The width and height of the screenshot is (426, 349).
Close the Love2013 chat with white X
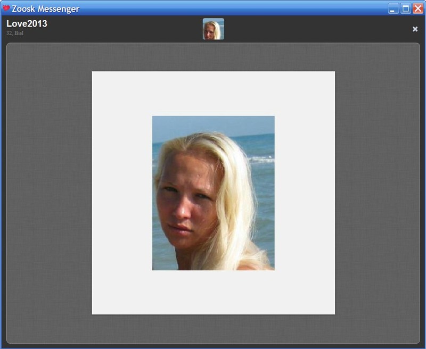[x=415, y=29]
